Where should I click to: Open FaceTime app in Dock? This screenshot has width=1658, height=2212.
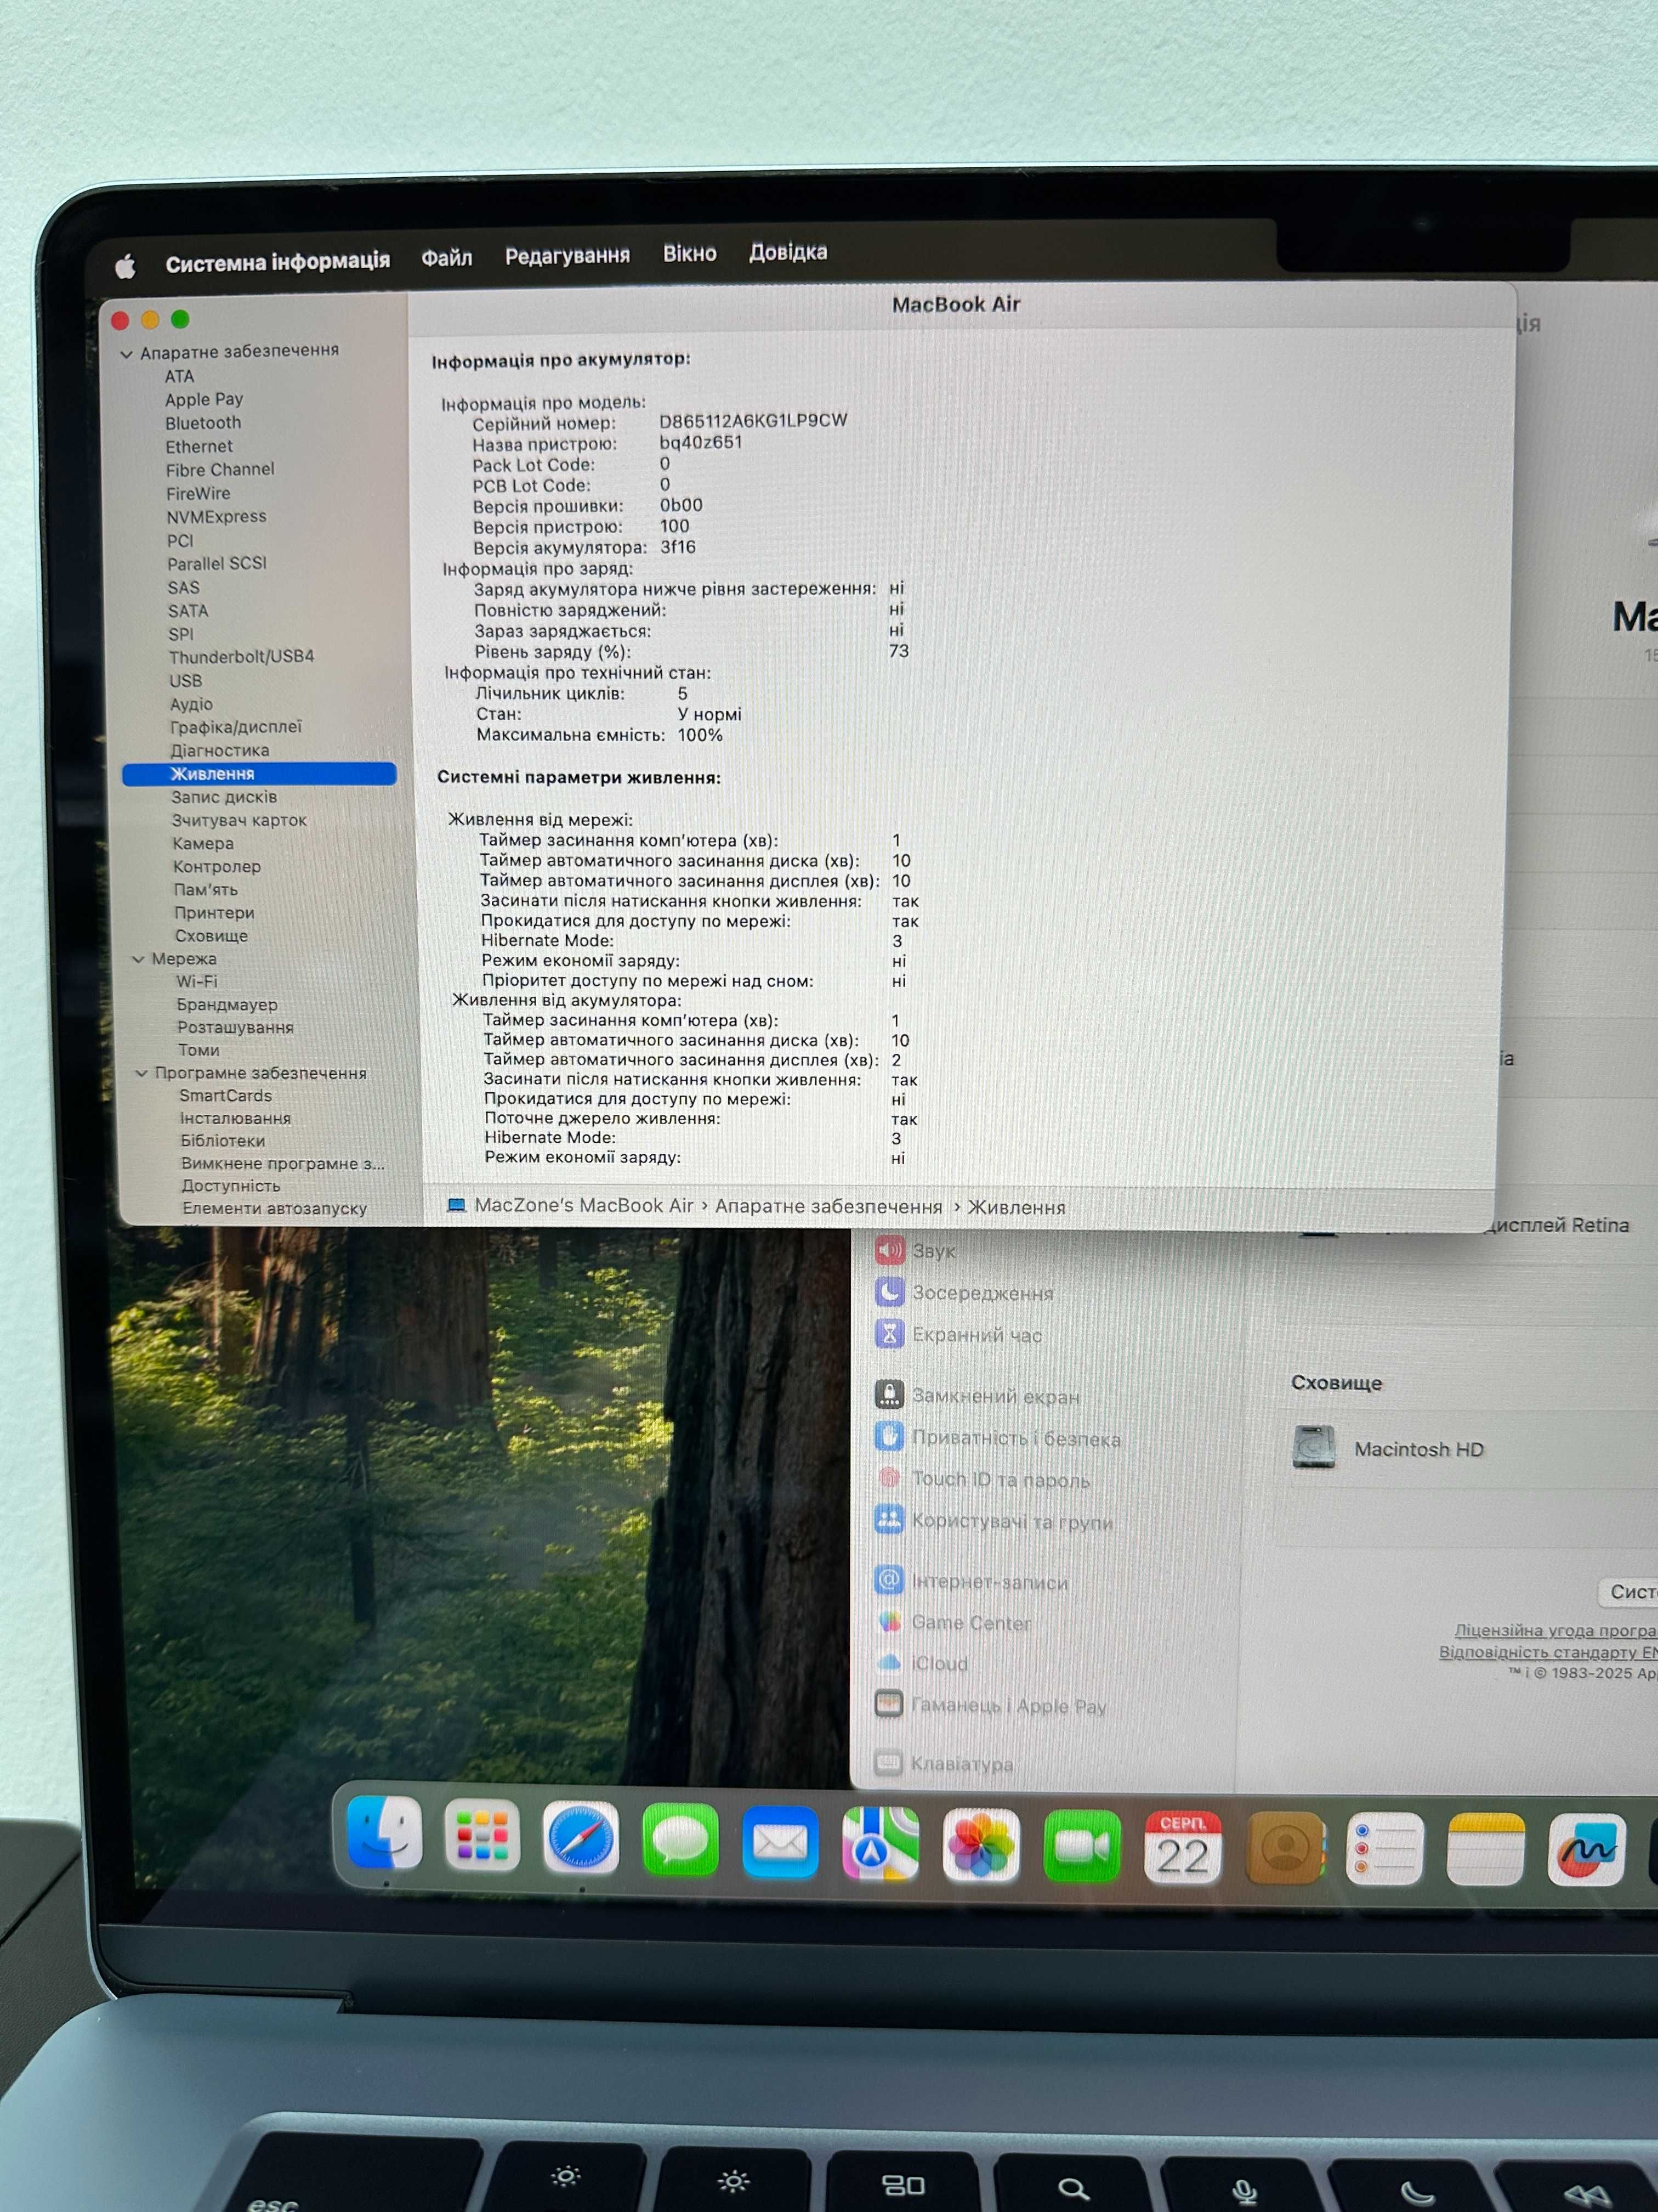[x=1082, y=1847]
